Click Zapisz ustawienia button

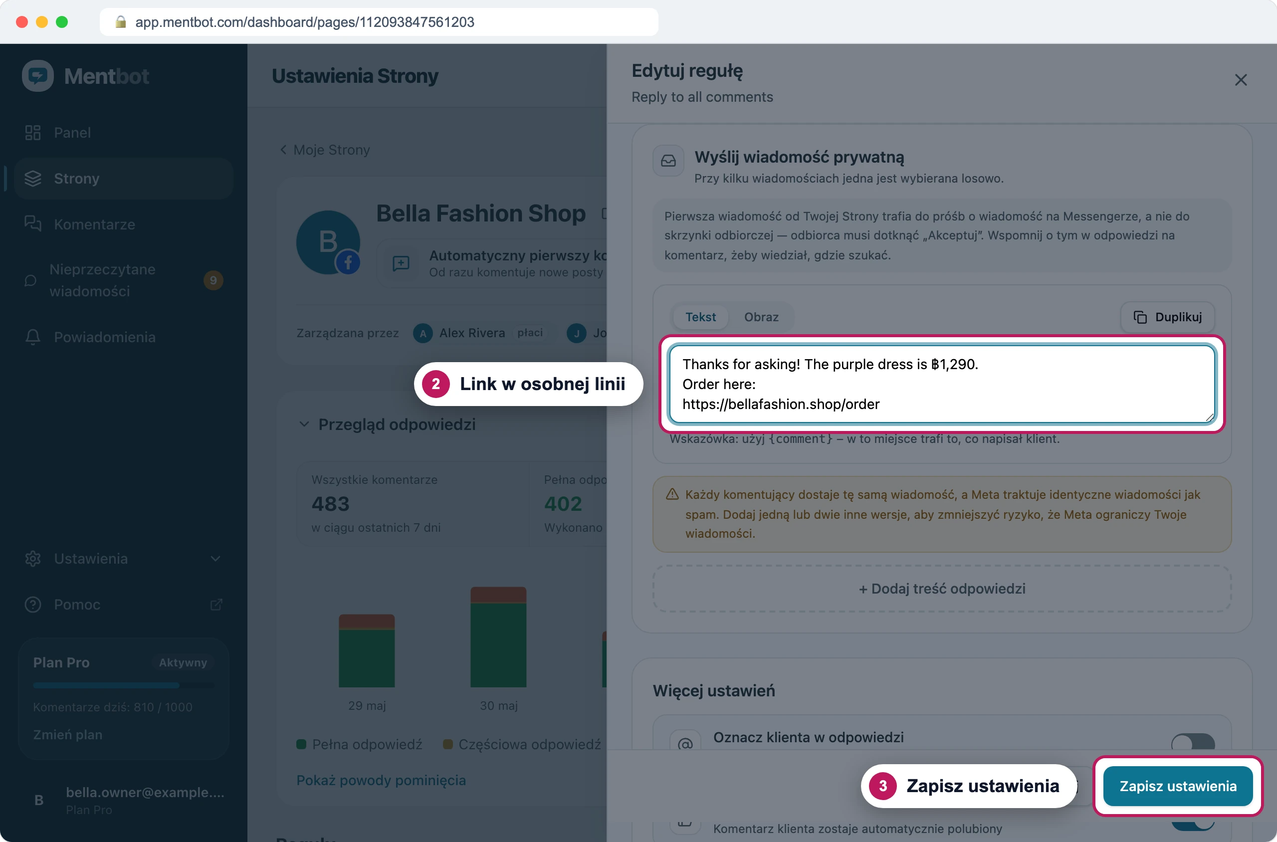[x=1178, y=786]
